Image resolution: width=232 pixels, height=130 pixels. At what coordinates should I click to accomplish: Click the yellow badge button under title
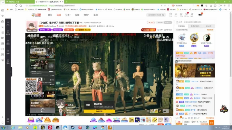83,30
